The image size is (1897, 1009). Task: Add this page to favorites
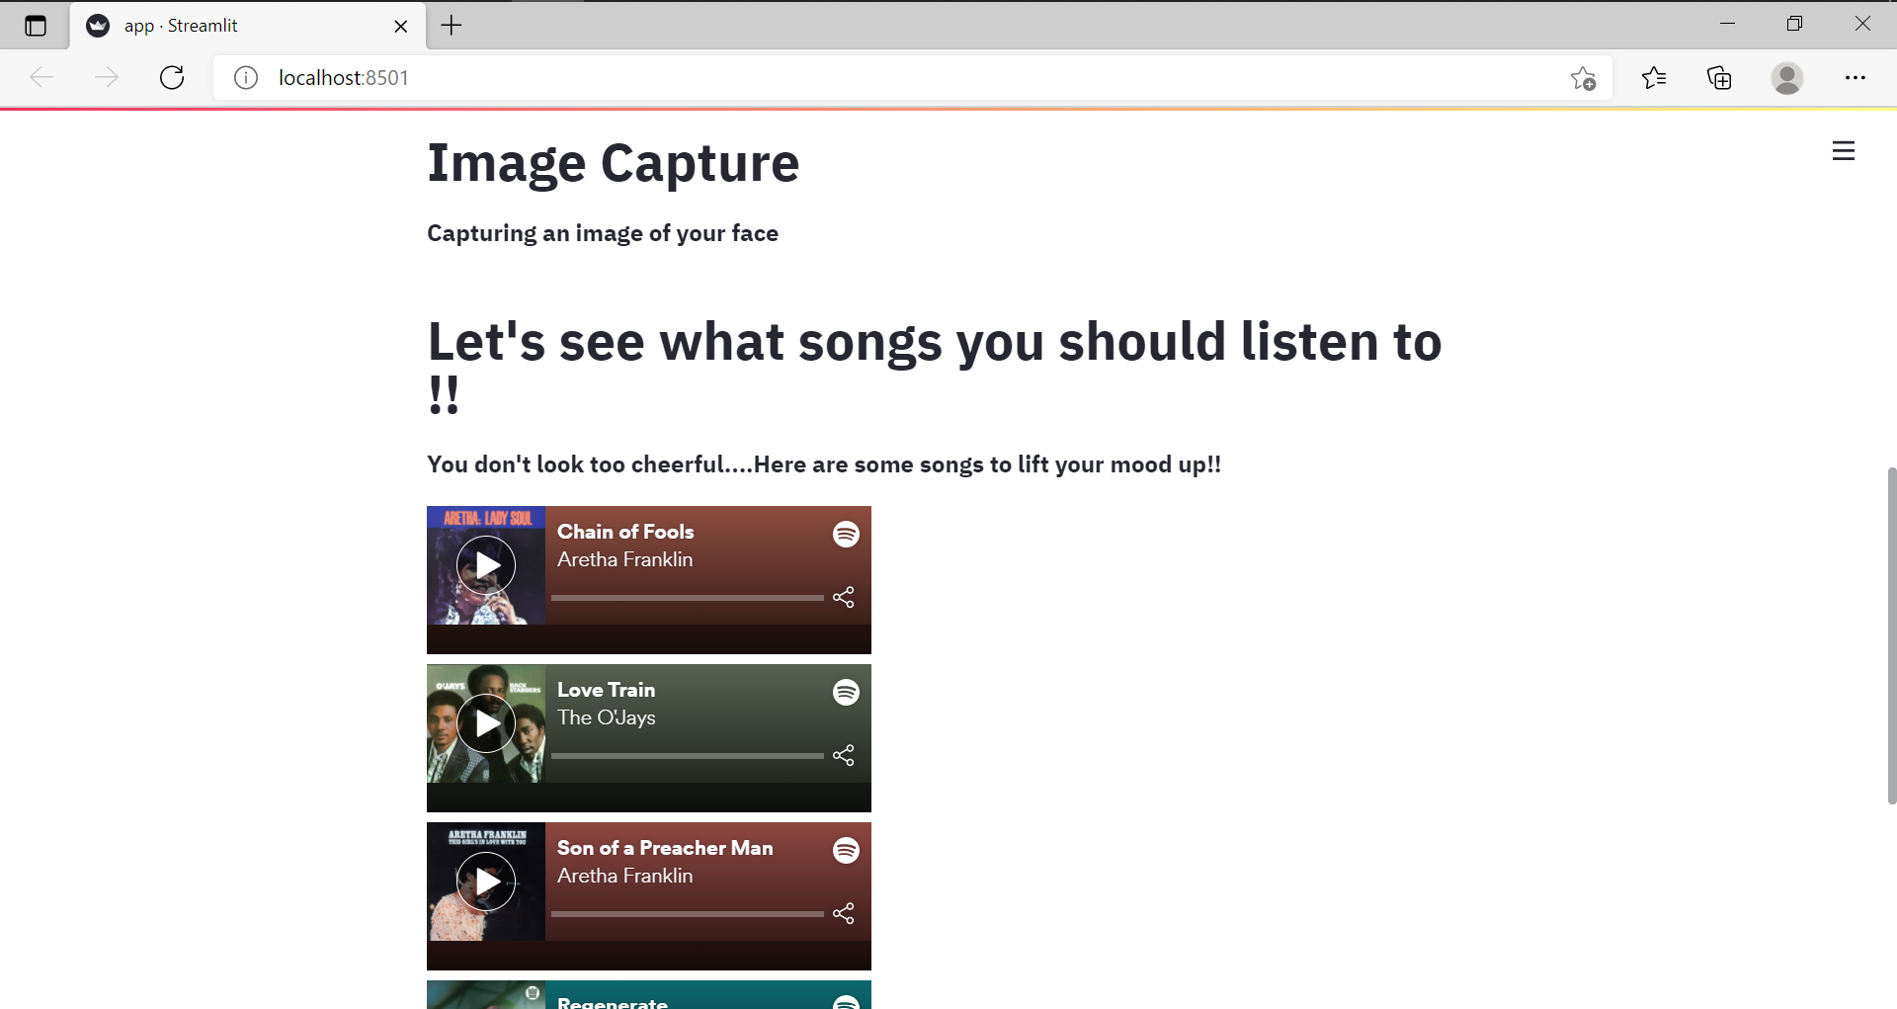coord(1583,78)
